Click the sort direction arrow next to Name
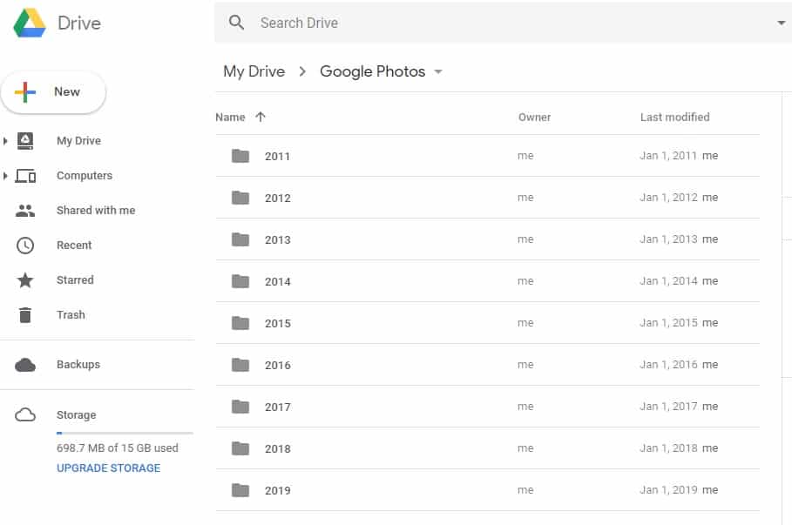This screenshot has width=792, height=525. click(261, 118)
